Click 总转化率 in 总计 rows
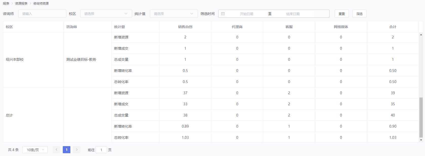The image size is (425, 156). click(x=121, y=138)
